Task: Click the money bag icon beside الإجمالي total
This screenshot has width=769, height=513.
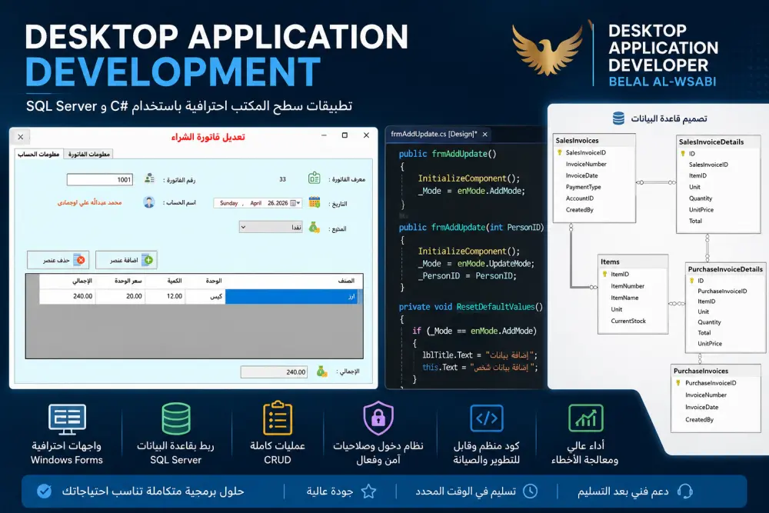Action: point(321,371)
